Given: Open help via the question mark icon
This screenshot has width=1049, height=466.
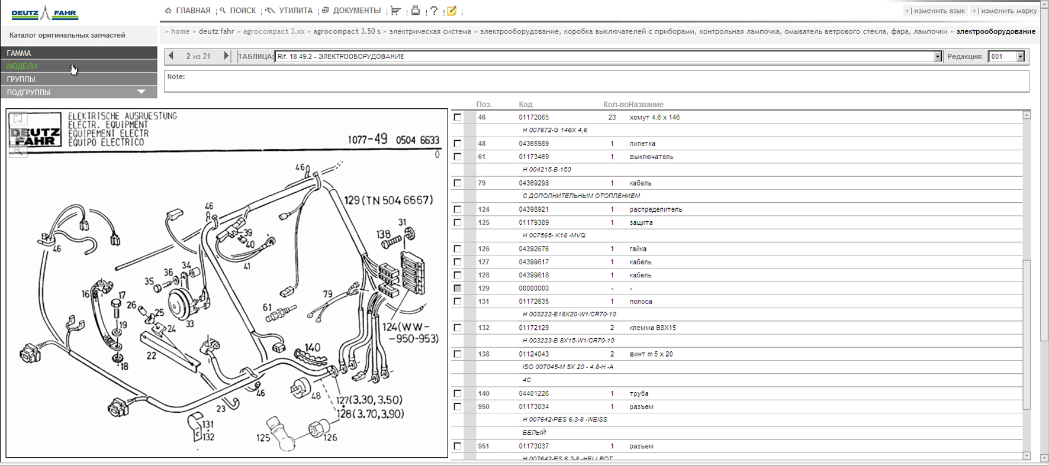Looking at the screenshot, I should coord(434,11).
